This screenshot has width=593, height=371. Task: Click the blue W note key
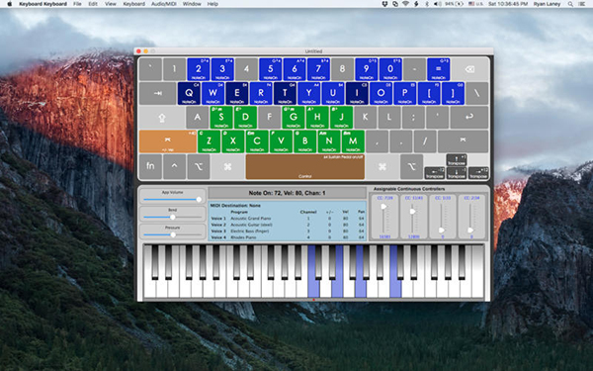coord(212,93)
